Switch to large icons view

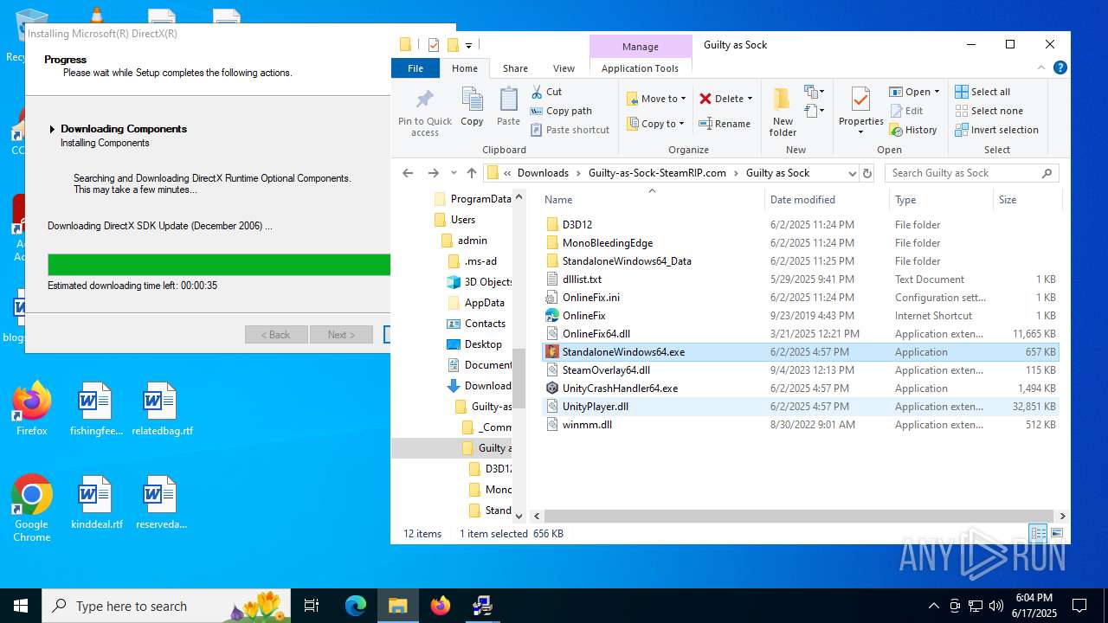click(1056, 533)
